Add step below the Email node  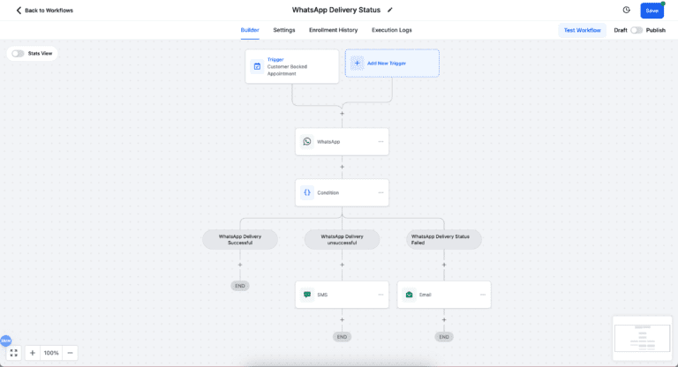coord(444,320)
